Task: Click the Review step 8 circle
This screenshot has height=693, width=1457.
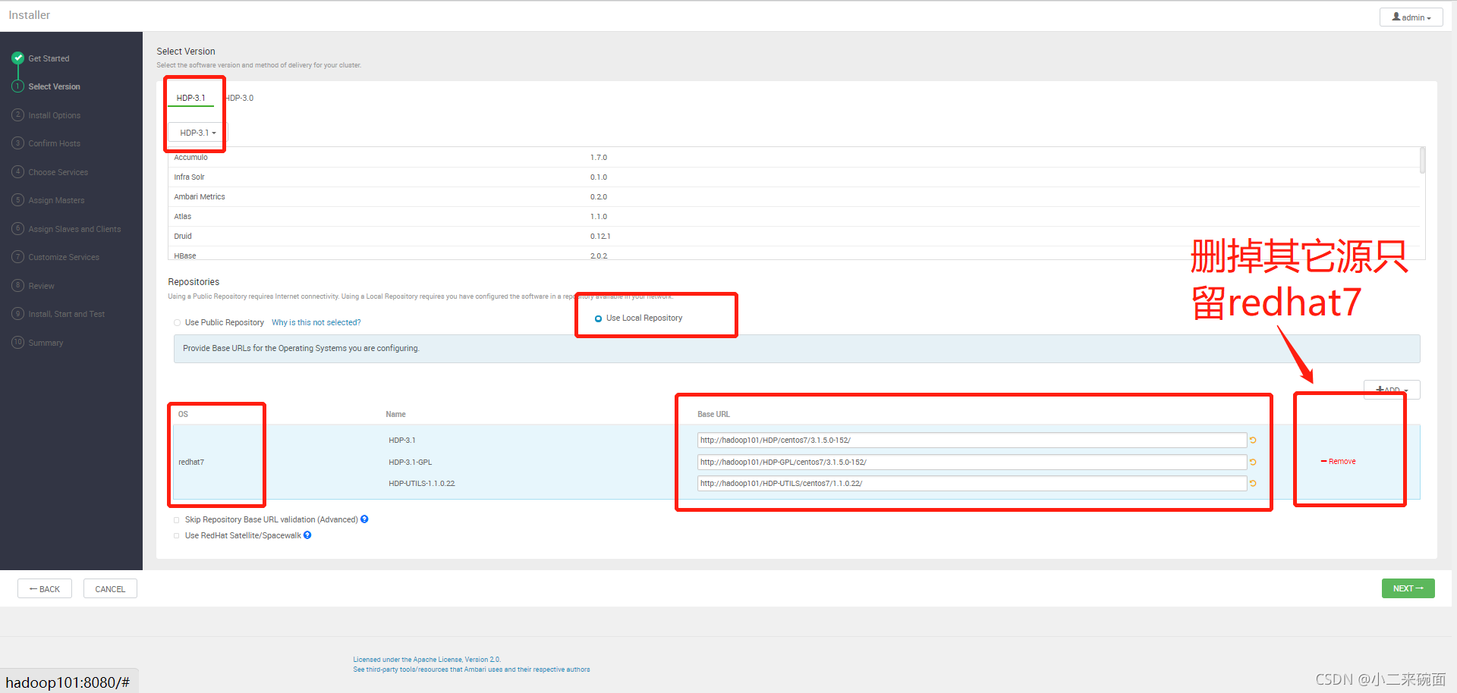Action: click(17, 285)
